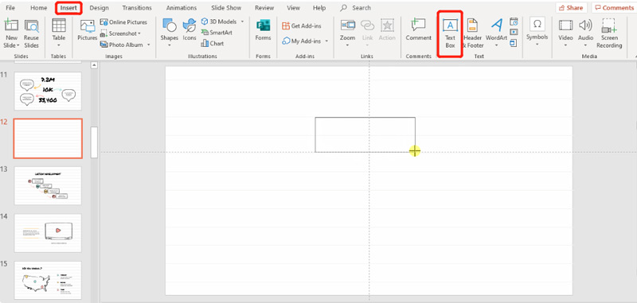
Task: Select the Text Box tool
Action: [x=450, y=34]
